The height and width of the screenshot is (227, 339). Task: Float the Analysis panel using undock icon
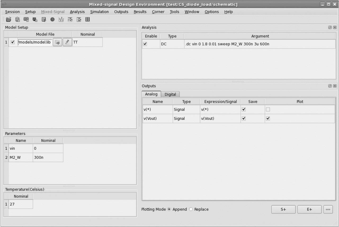click(330, 27)
